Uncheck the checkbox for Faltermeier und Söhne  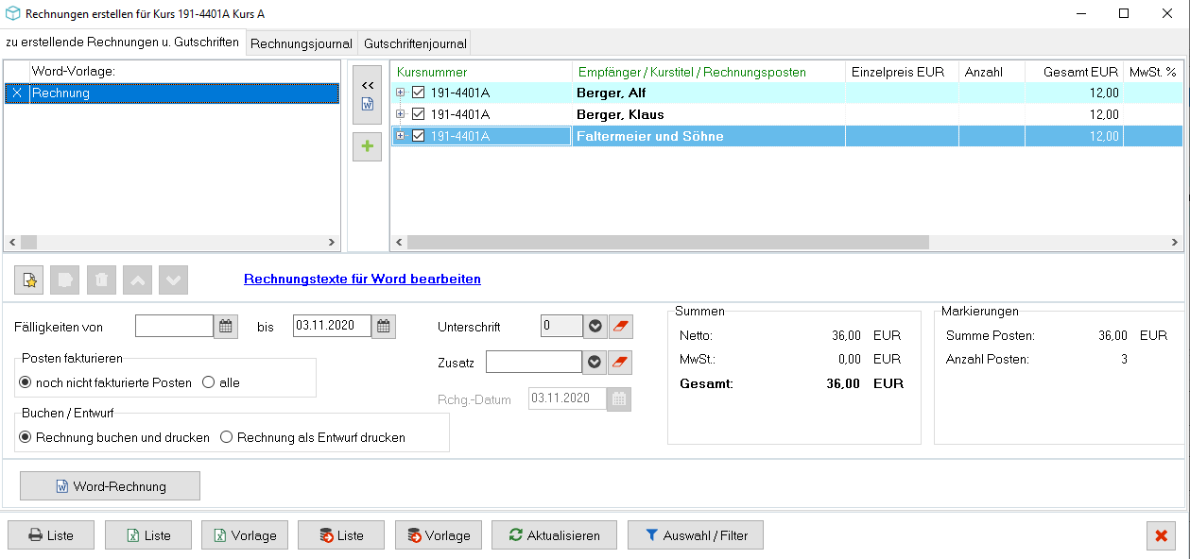click(x=419, y=136)
